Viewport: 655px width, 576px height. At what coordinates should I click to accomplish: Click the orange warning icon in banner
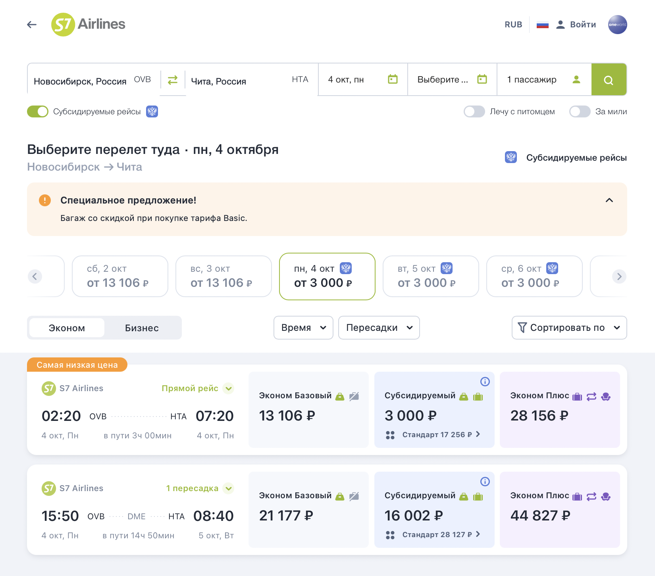(45, 200)
